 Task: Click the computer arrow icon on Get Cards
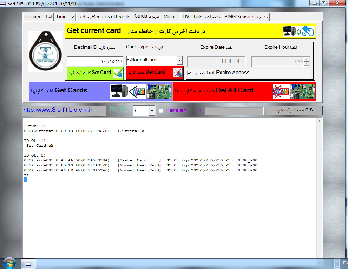click(140, 91)
